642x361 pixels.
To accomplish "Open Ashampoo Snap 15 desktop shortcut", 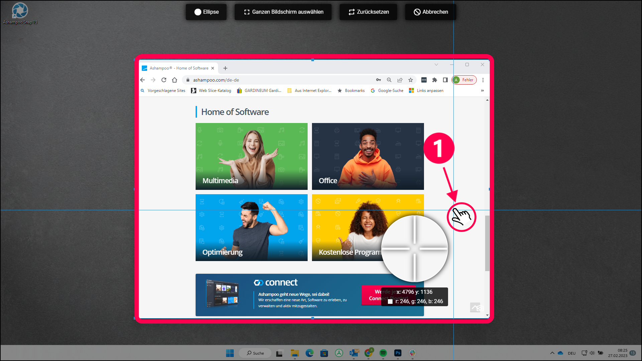I will pos(20,13).
